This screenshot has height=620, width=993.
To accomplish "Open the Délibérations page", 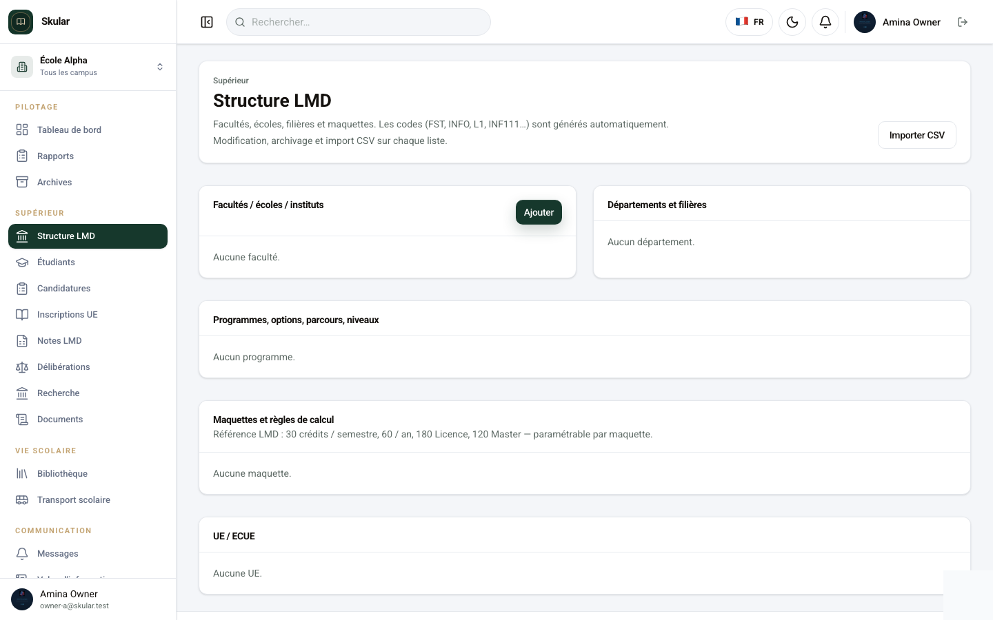I will pyautogui.click(x=88, y=366).
